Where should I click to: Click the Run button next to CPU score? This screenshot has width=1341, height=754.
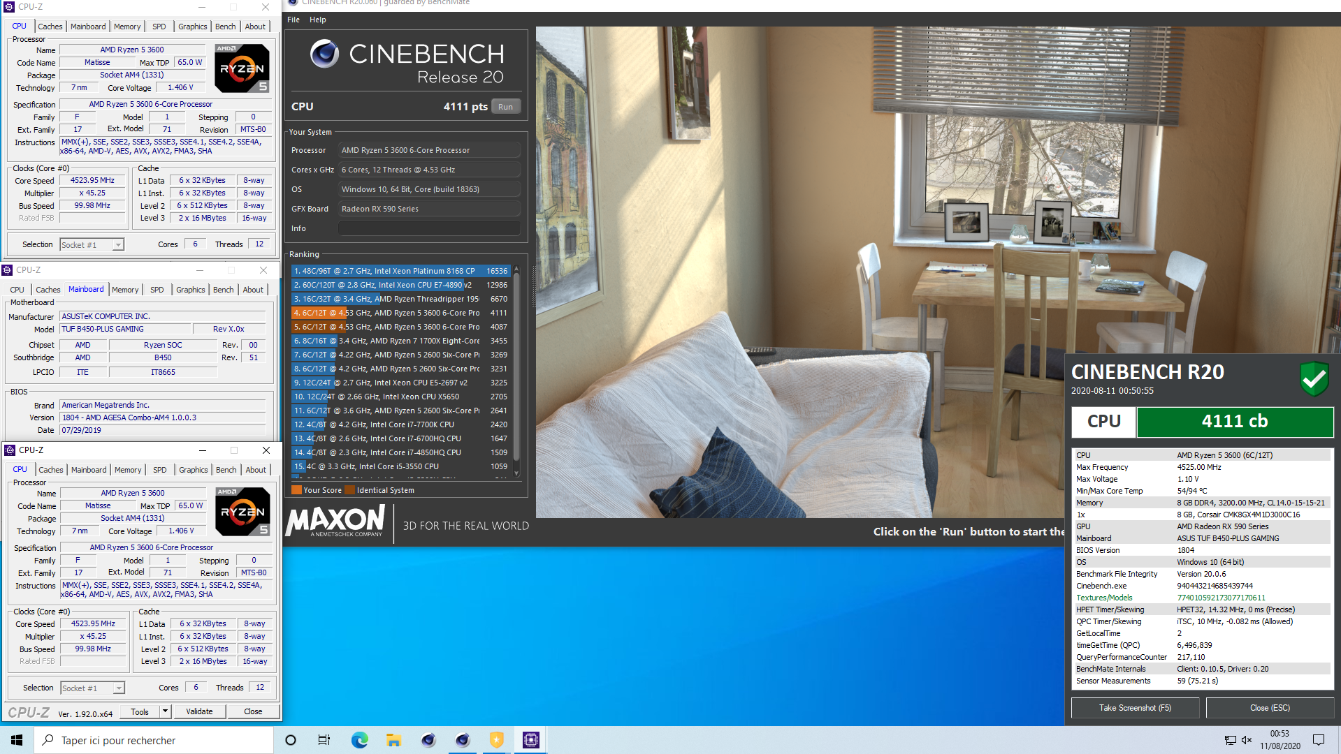(506, 107)
